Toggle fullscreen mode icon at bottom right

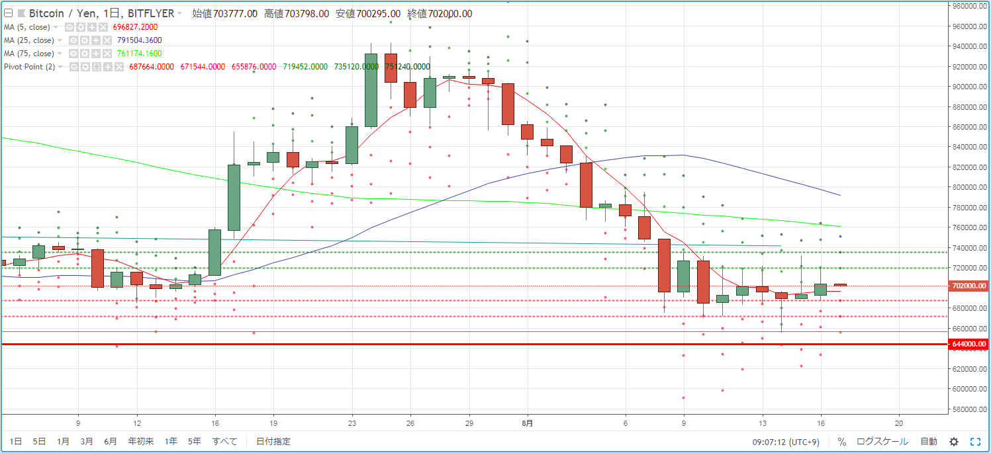975,442
